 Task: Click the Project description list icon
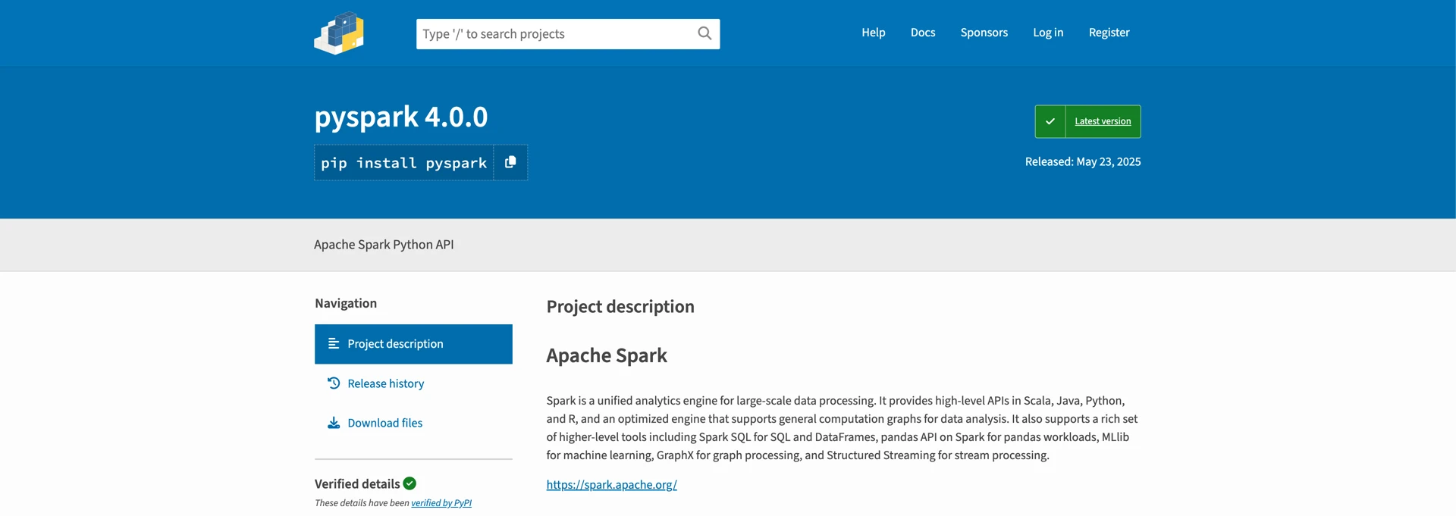[x=334, y=343]
